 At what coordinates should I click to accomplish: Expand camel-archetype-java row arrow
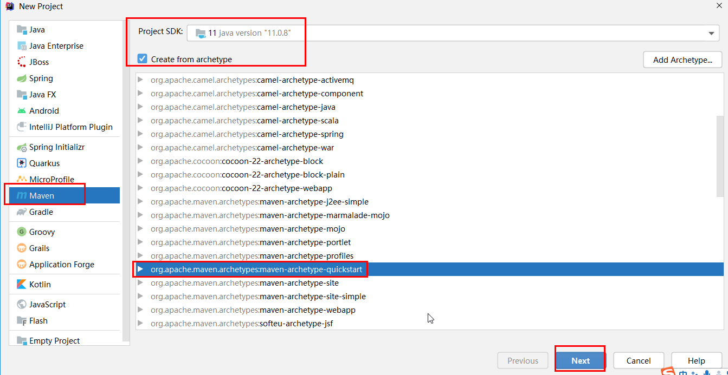coord(140,107)
